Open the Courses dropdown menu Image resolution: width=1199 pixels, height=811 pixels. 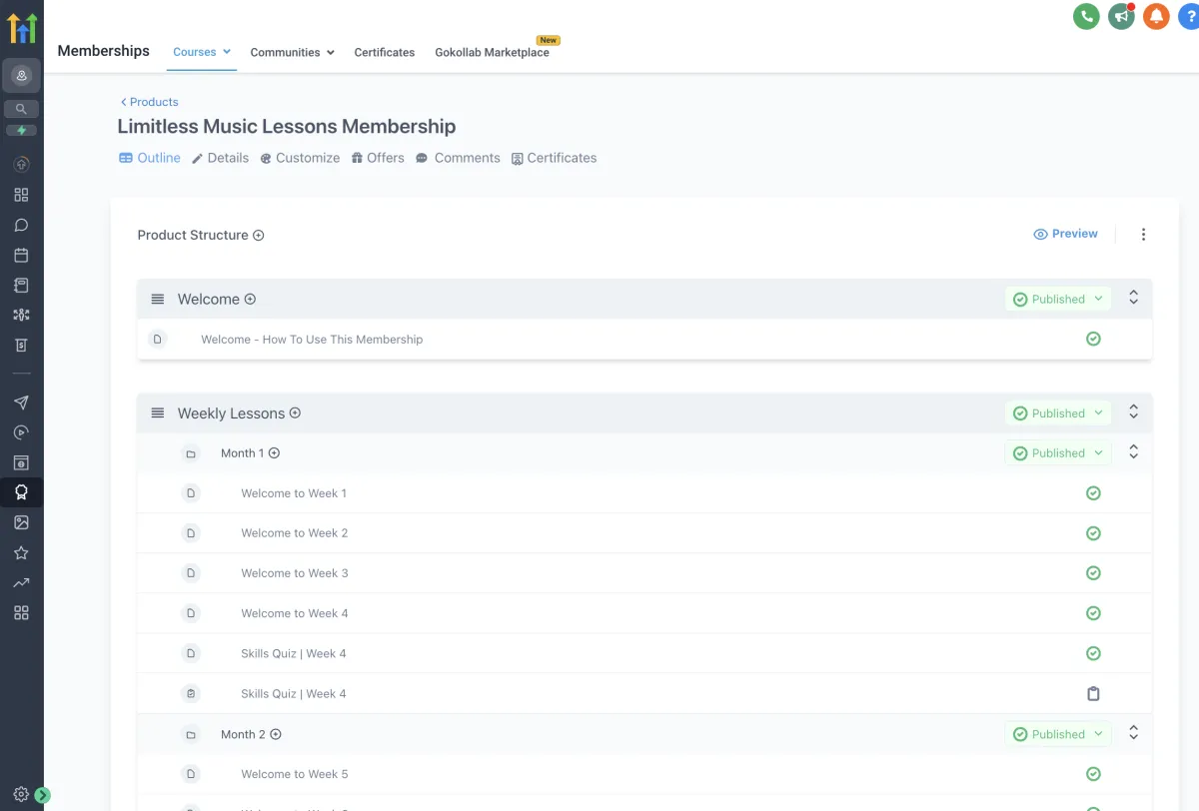click(202, 52)
